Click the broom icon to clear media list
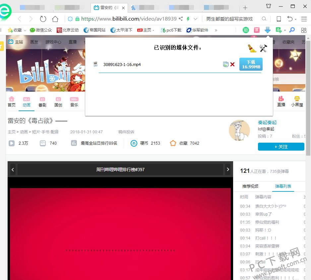Image resolution: width=311 pixels, height=280 pixels. [252, 48]
